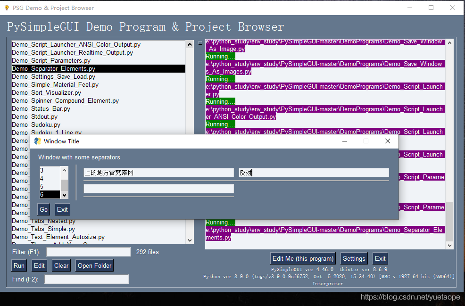Click the lightbulb icon in PSG Demo title bar
The height and width of the screenshot is (306, 465).
(7, 8)
